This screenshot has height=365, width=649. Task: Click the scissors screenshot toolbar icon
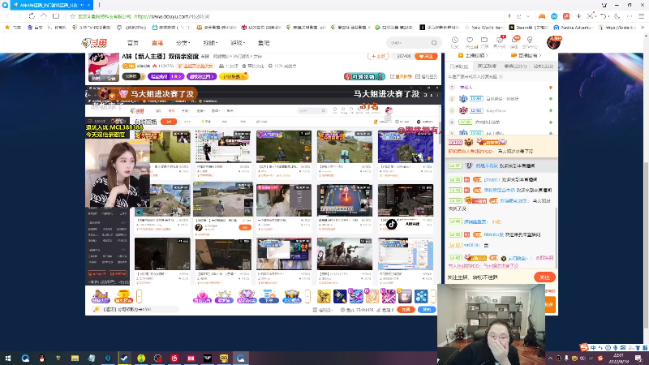point(591,16)
